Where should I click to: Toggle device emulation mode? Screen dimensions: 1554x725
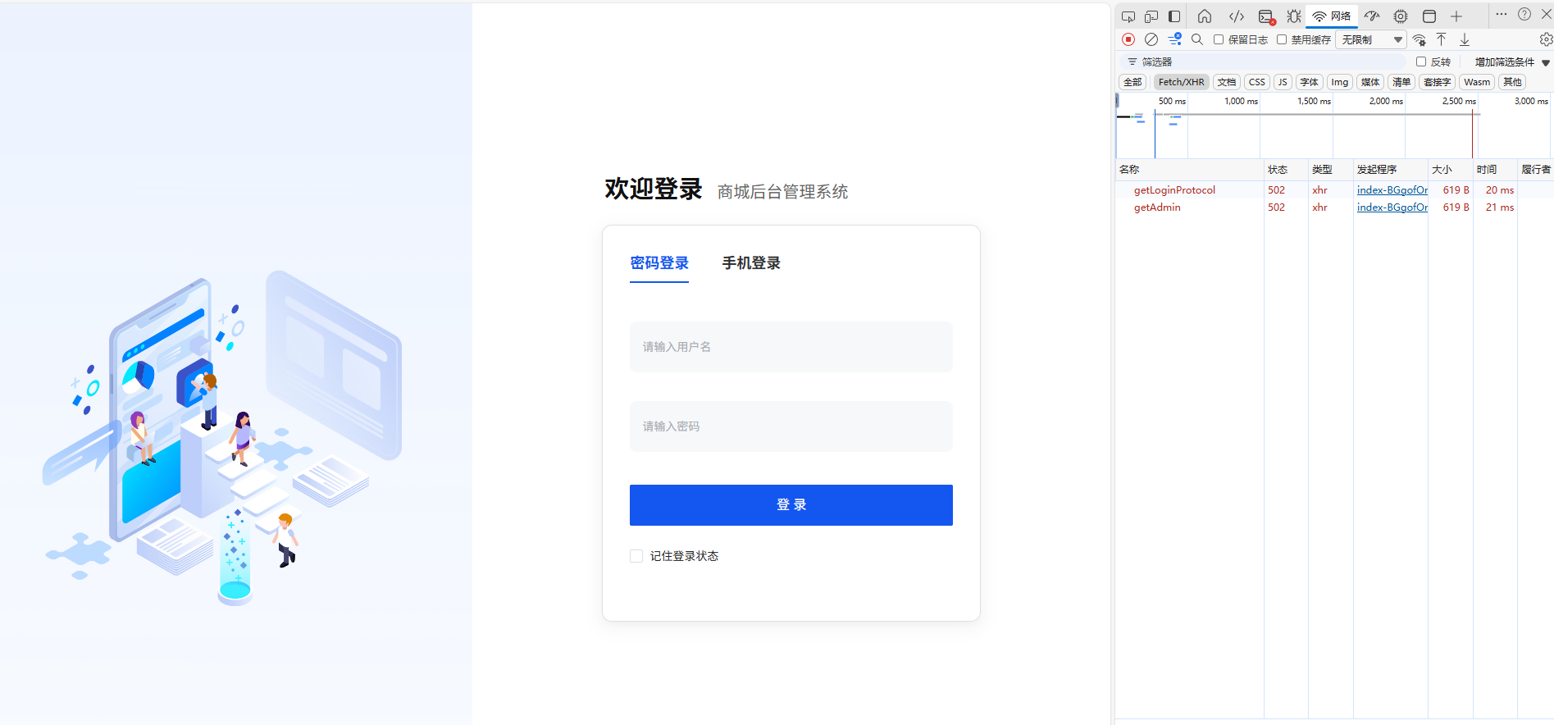click(1151, 16)
